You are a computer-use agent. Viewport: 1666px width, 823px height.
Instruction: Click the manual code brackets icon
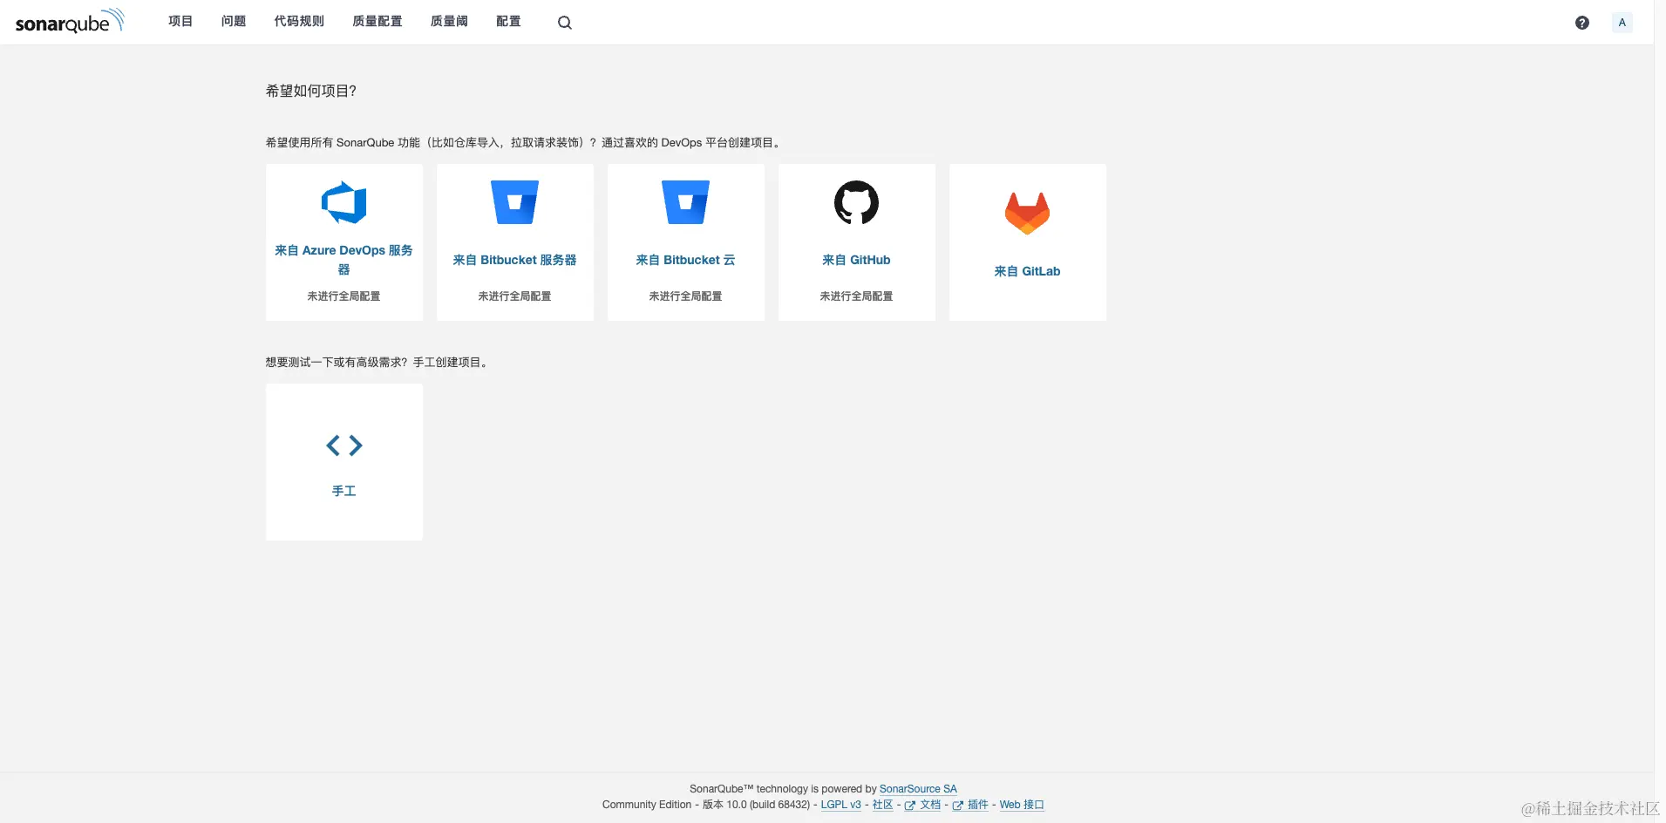pyautogui.click(x=344, y=446)
